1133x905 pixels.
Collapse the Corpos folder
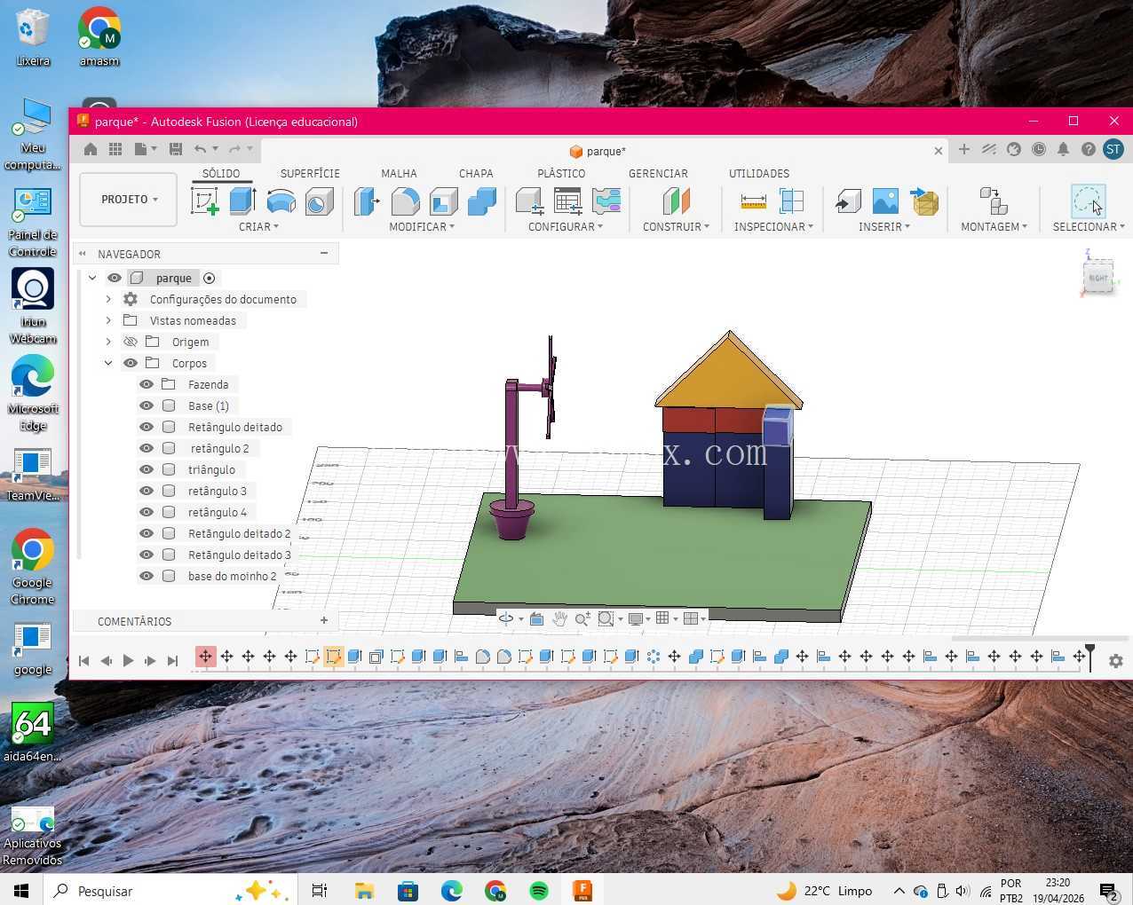(108, 363)
